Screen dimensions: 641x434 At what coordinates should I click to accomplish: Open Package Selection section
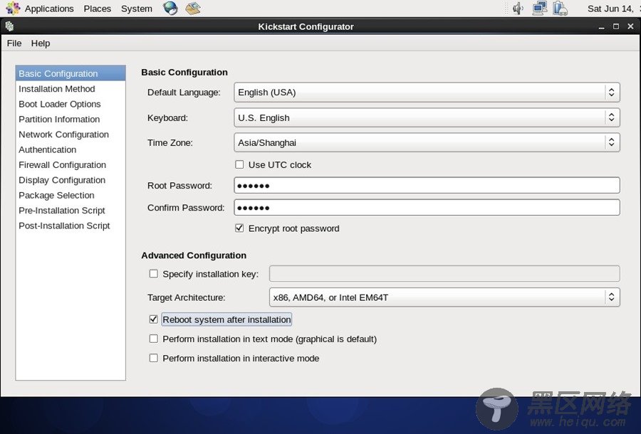71,195
